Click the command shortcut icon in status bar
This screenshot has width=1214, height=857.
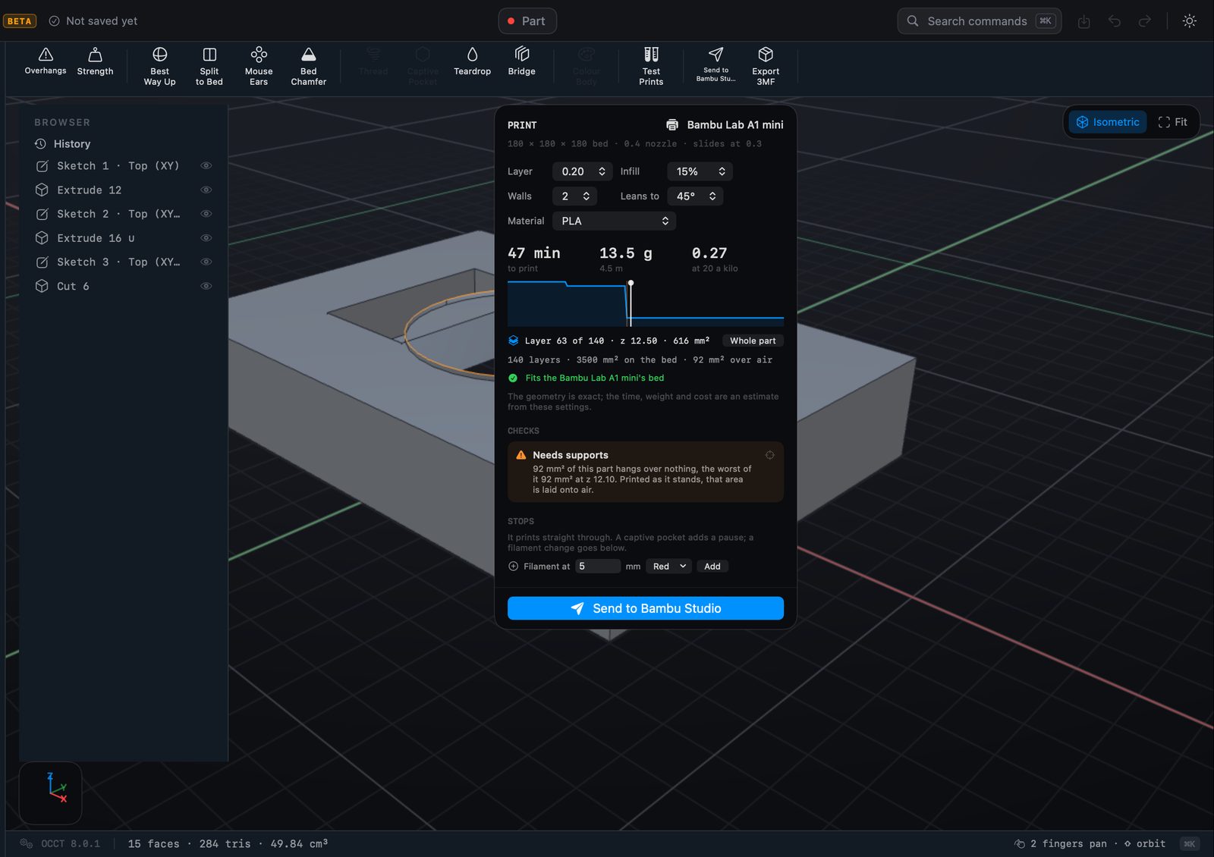(x=1189, y=843)
